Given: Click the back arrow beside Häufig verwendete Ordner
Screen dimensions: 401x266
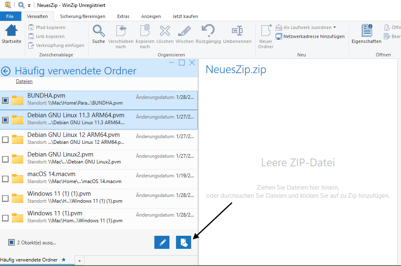Looking at the screenshot, I should (x=6, y=71).
